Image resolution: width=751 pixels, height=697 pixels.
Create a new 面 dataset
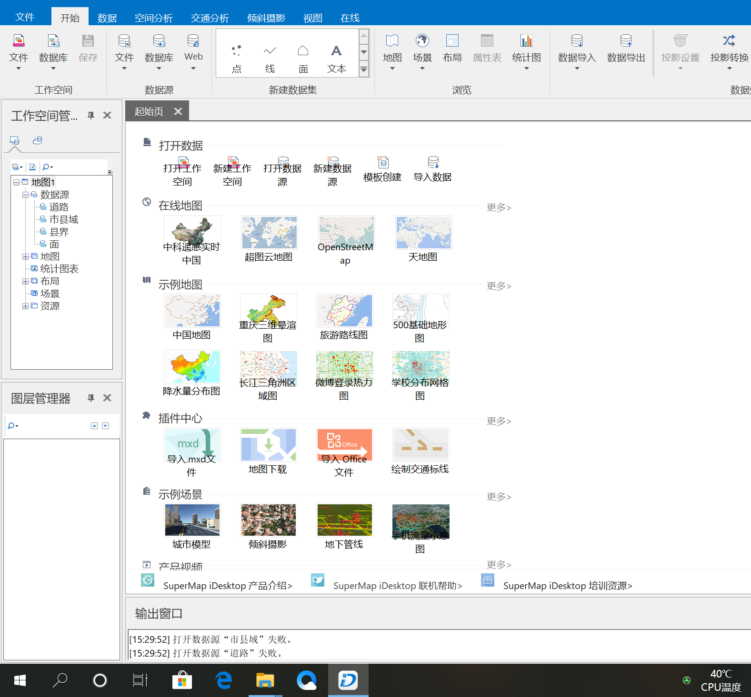[303, 59]
